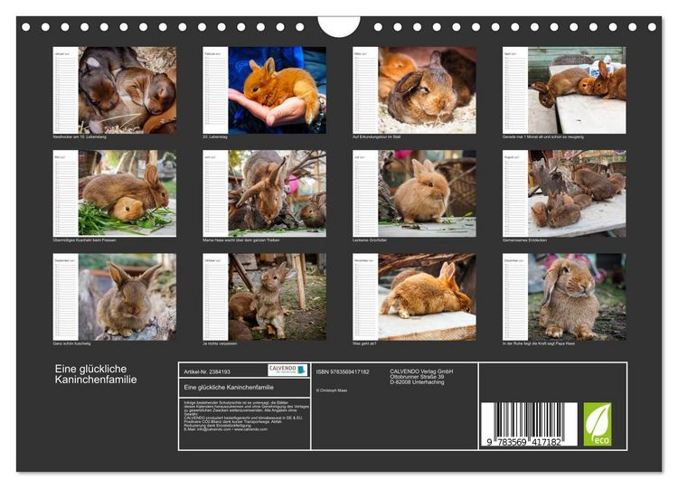Image resolution: width=678 pixels, height=488 pixels.
Task: Click the green eco leaf logo
Action: (x=598, y=424)
